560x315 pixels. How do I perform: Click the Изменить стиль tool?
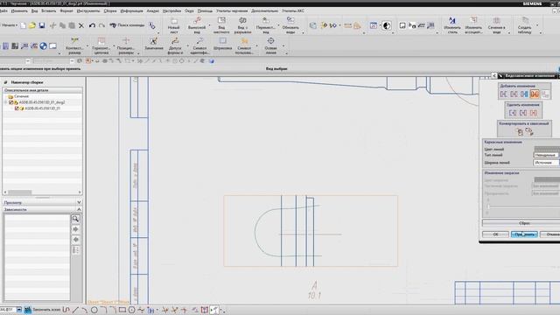click(x=452, y=25)
